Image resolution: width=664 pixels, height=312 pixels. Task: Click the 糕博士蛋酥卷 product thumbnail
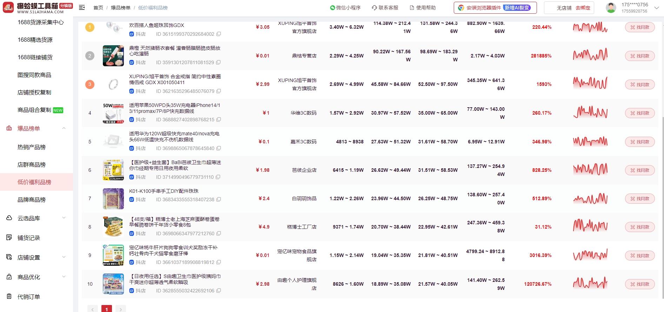[x=113, y=227]
